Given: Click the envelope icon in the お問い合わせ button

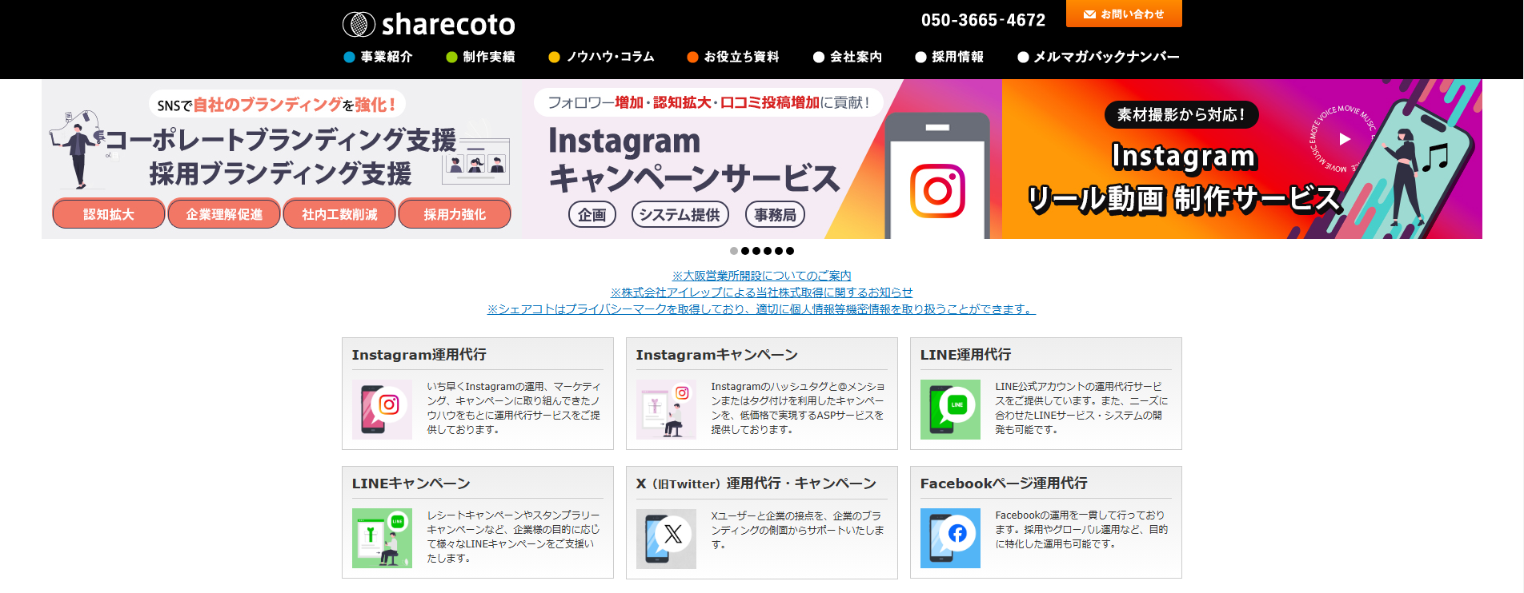Looking at the screenshot, I should pos(1089,14).
